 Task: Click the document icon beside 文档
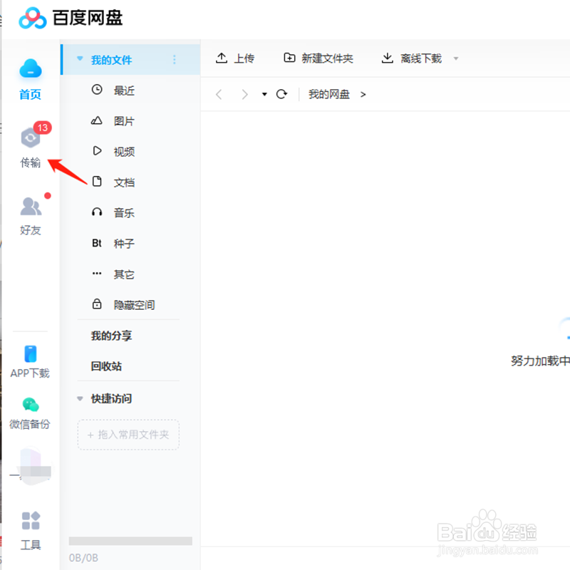point(97,181)
